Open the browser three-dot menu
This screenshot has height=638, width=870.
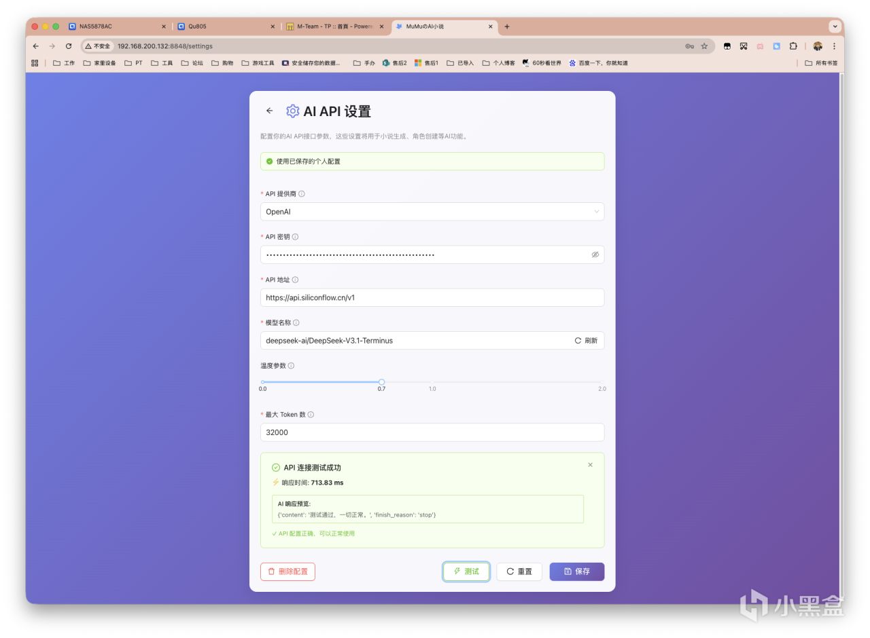tap(834, 46)
